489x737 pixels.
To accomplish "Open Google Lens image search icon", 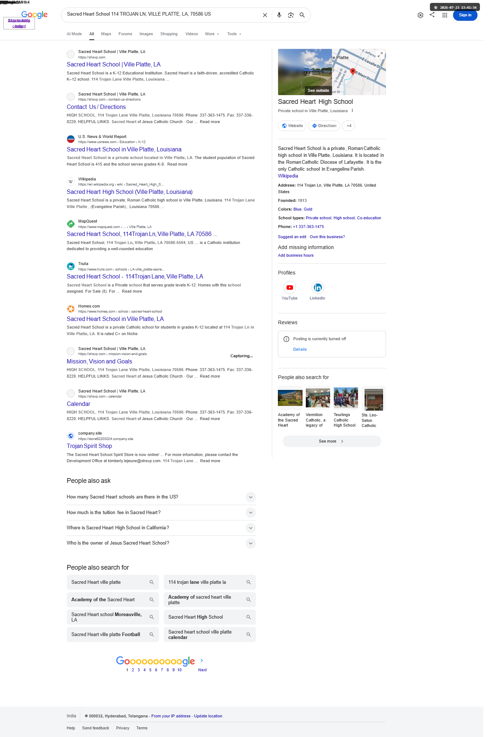I will [x=291, y=15].
